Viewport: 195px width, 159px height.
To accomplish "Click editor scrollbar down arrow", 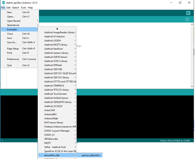I will tap(192, 87).
